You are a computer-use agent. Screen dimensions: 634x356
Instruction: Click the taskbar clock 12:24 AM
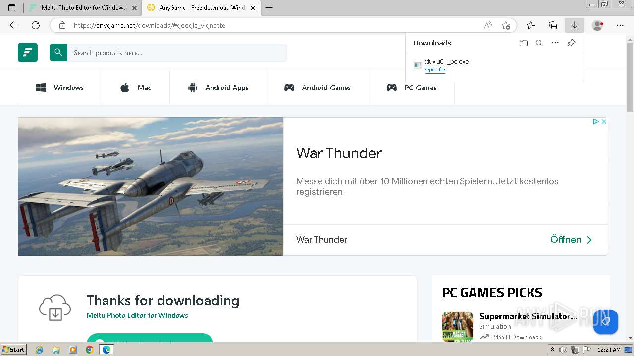[609, 350]
